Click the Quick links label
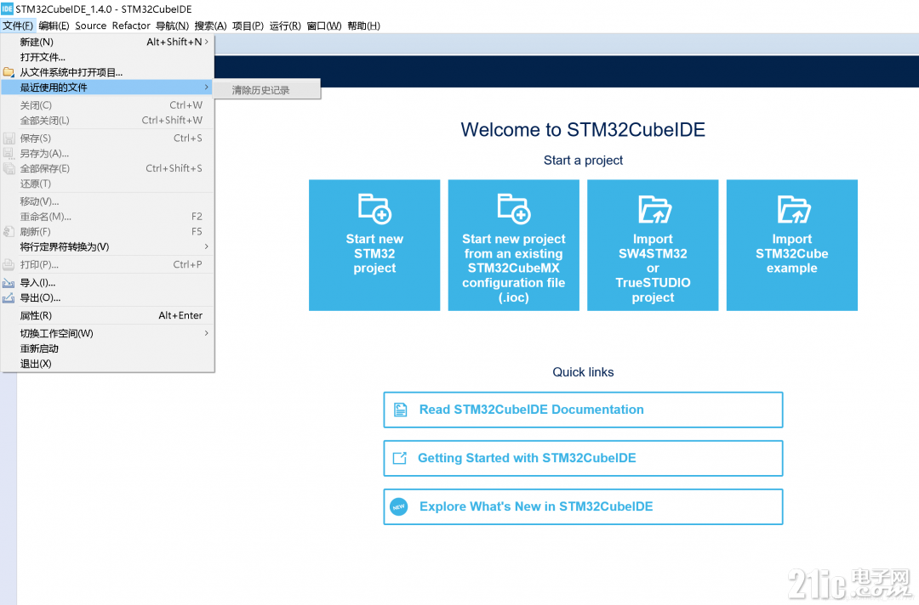Screen dimensions: 919x605 (583, 372)
